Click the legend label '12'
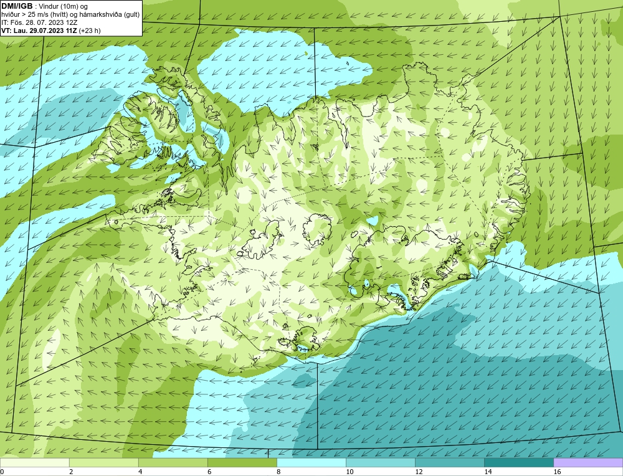 pyautogui.click(x=419, y=472)
